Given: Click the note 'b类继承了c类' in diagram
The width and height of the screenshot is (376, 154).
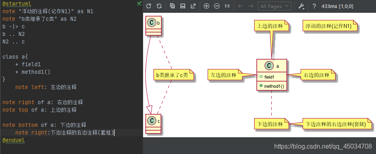Looking at the screenshot, I should 174,75.
